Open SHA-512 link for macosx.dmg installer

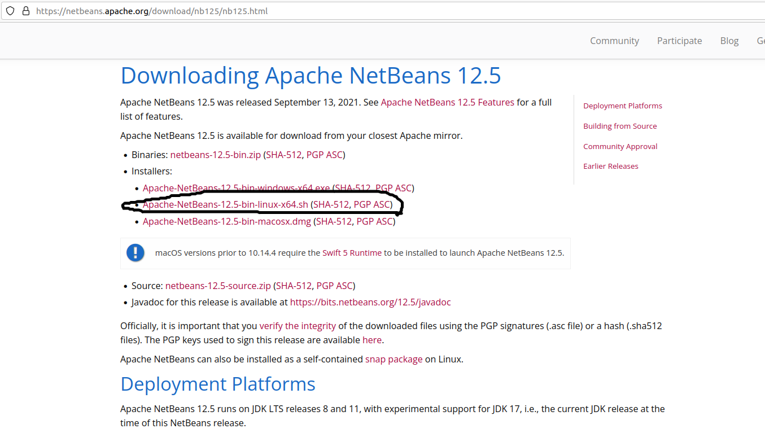334,221
